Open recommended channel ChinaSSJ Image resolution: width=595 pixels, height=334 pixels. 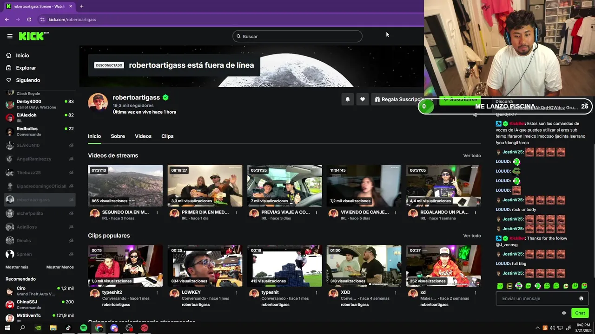40,304
